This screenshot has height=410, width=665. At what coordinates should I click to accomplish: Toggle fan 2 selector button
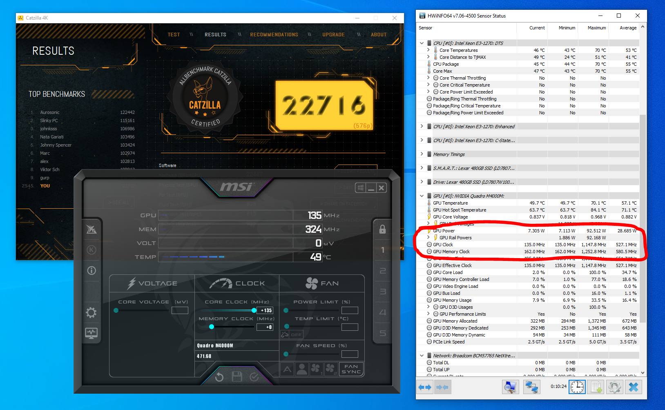click(331, 369)
